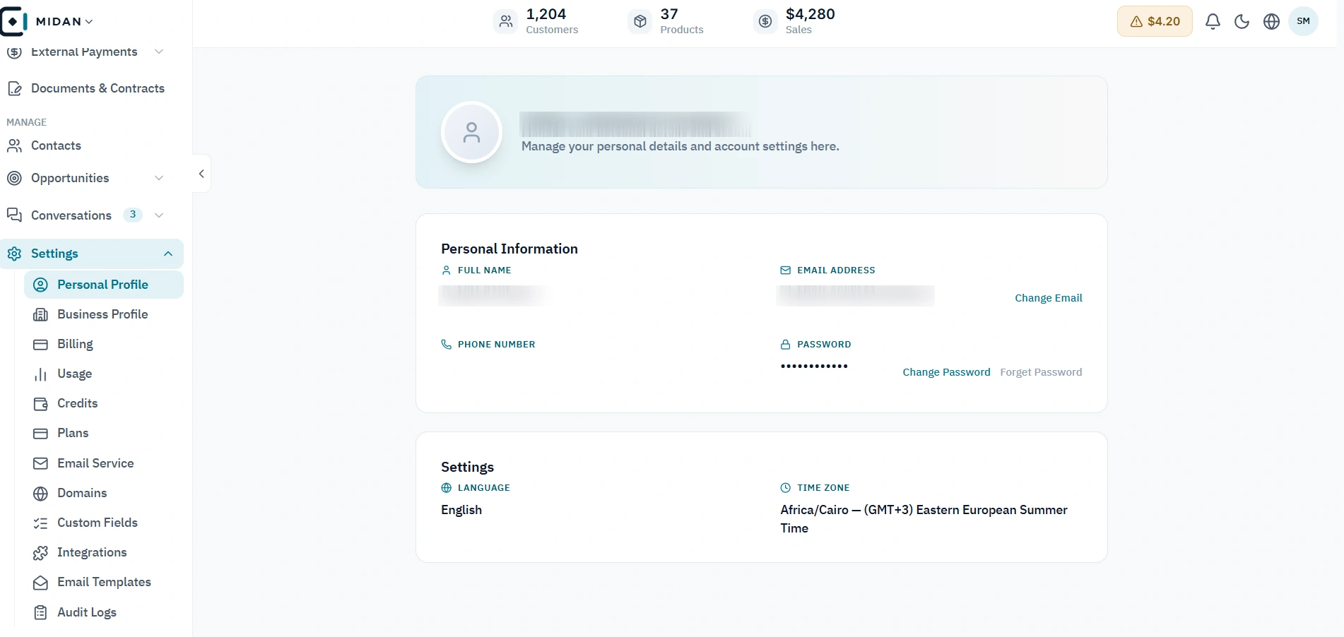Click the Africa/Cairo time zone value

(x=924, y=519)
